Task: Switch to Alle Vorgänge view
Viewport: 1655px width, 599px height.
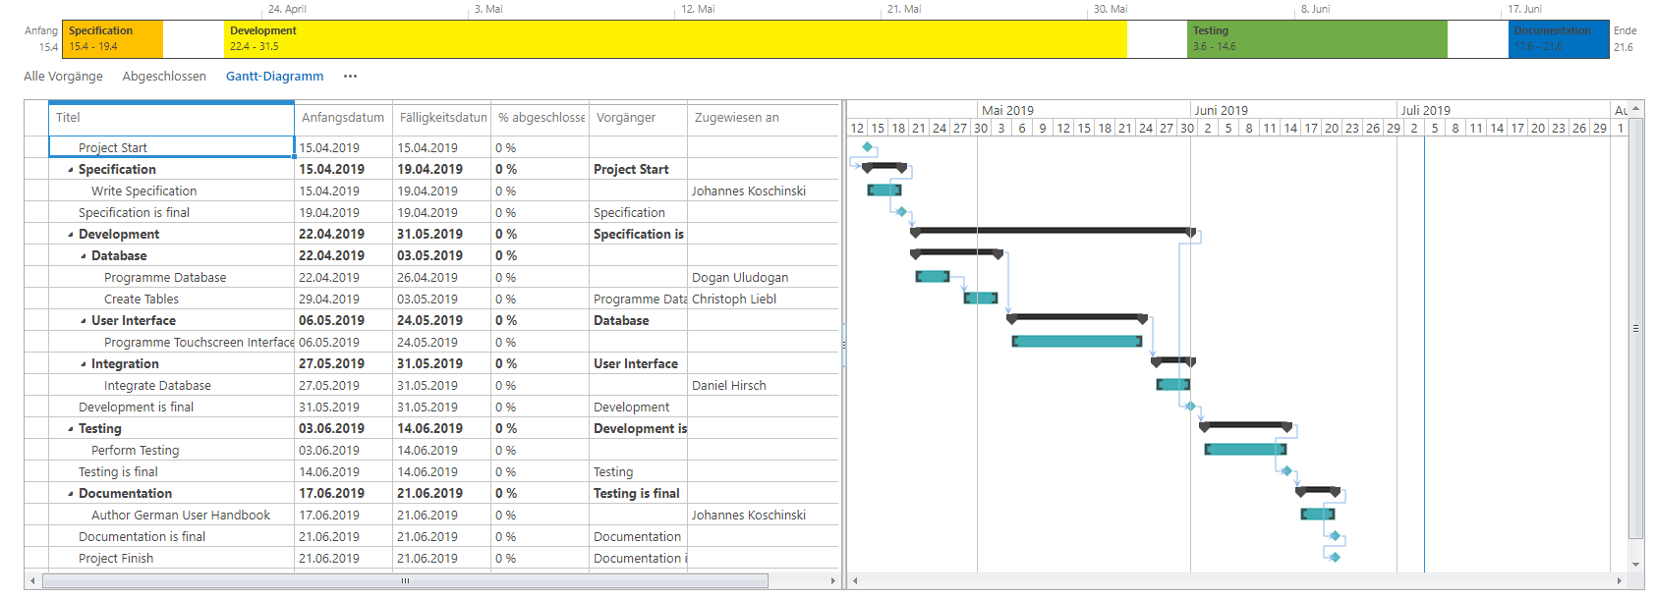Action: pyautogui.click(x=63, y=77)
